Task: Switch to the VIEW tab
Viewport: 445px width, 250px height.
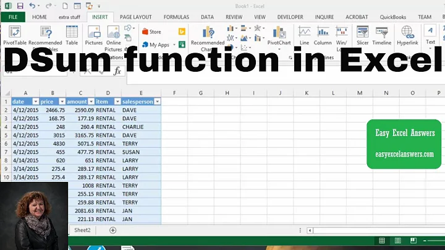Action: pos(260,17)
